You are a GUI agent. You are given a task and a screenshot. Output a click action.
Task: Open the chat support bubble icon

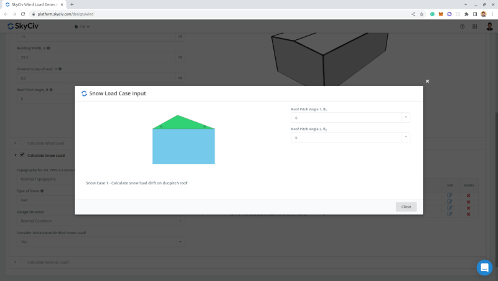(x=484, y=267)
